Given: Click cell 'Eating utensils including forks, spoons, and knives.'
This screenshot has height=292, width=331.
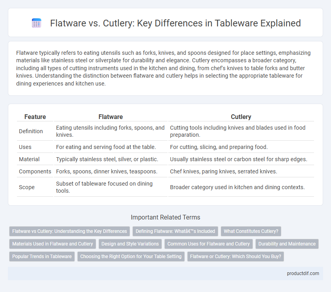Looking at the screenshot, I should tap(110, 131).
